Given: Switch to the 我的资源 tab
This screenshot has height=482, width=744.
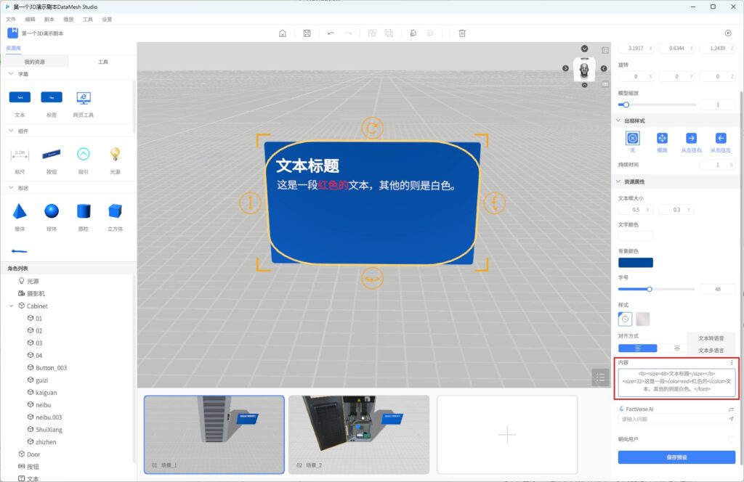Looking at the screenshot, I should [34, 62].
